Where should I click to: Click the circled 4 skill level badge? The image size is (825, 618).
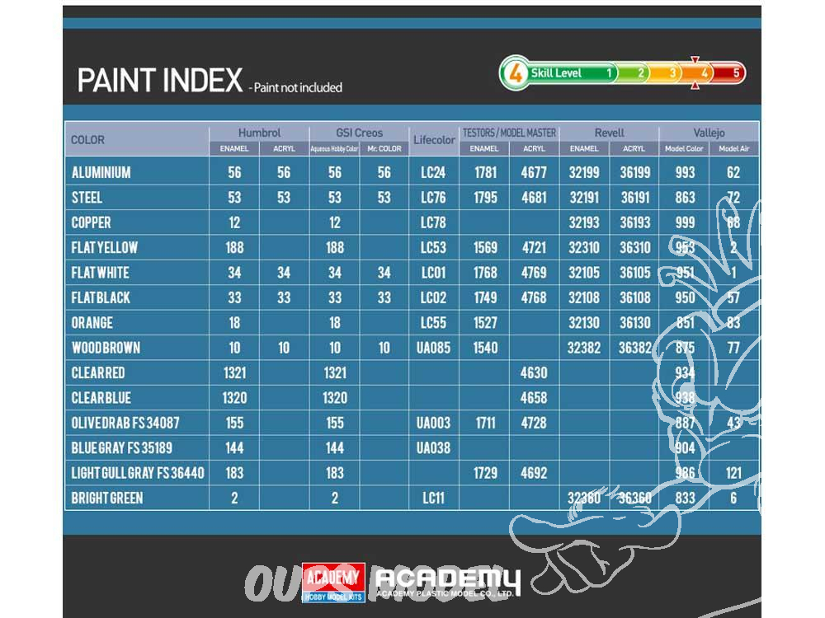coord(515,73)
